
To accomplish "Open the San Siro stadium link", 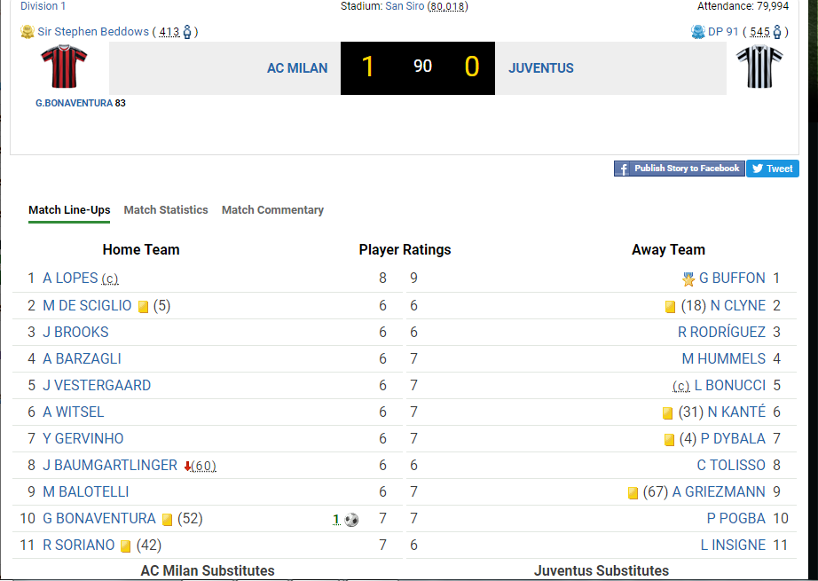I will [404, 6].
